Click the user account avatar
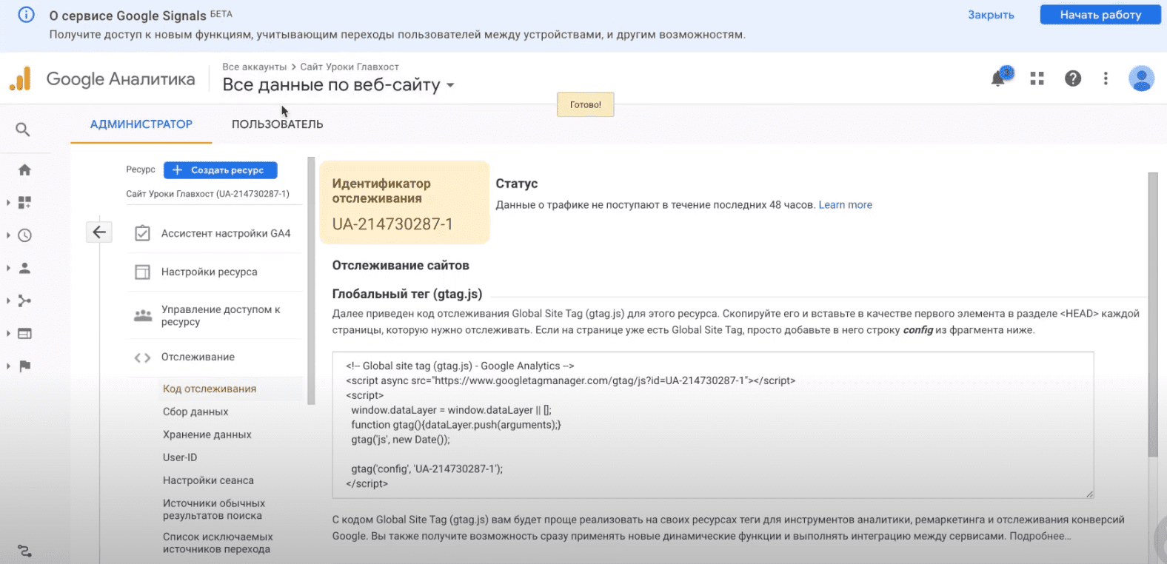 (1140, 78)
